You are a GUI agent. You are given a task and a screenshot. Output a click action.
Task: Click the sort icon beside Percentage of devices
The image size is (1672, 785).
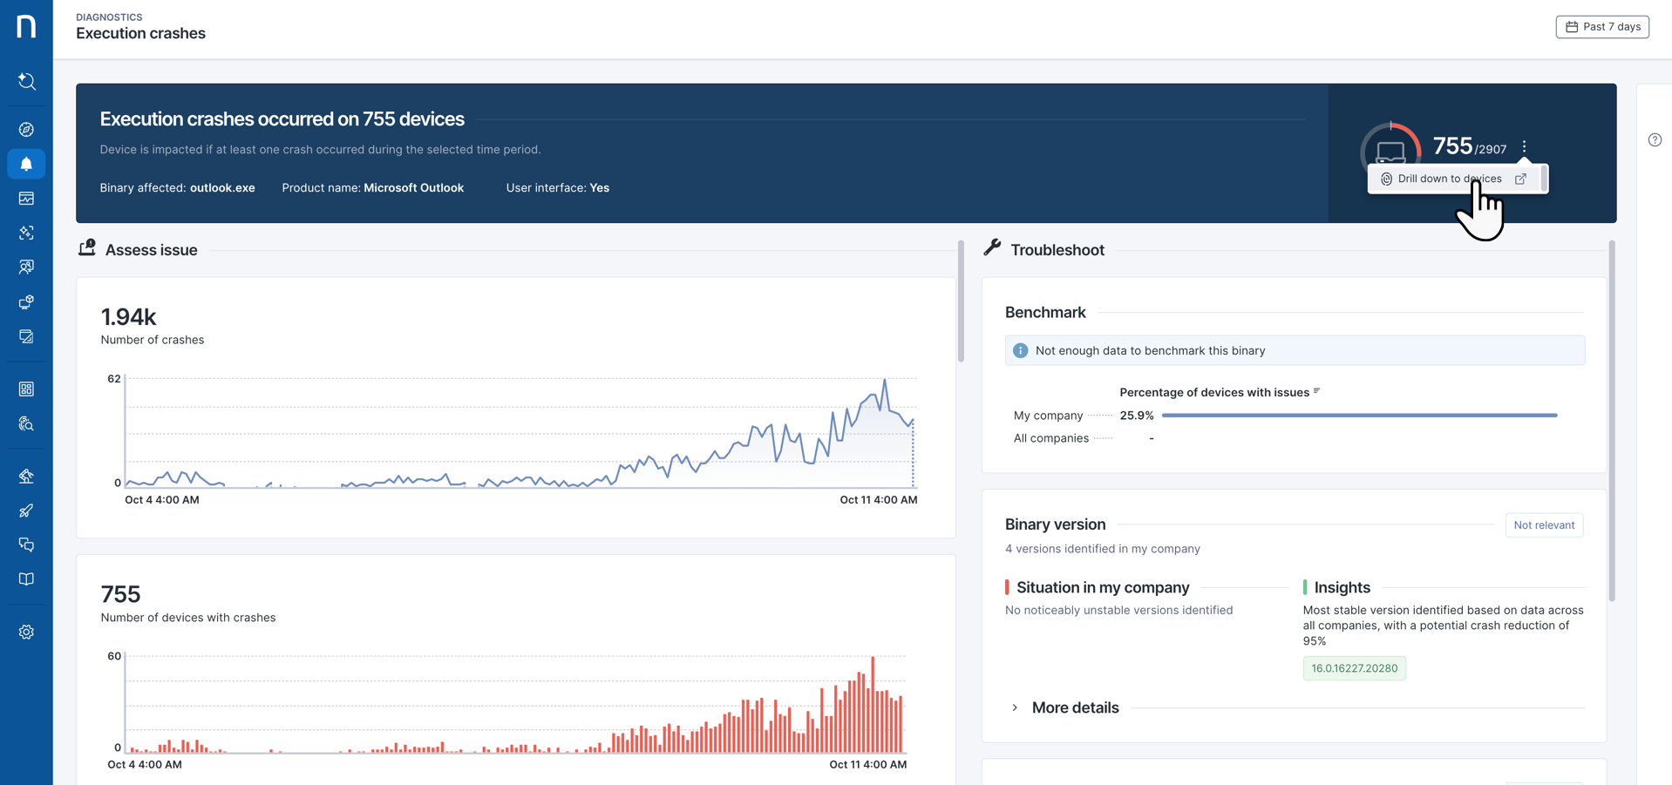point(1316,391)
